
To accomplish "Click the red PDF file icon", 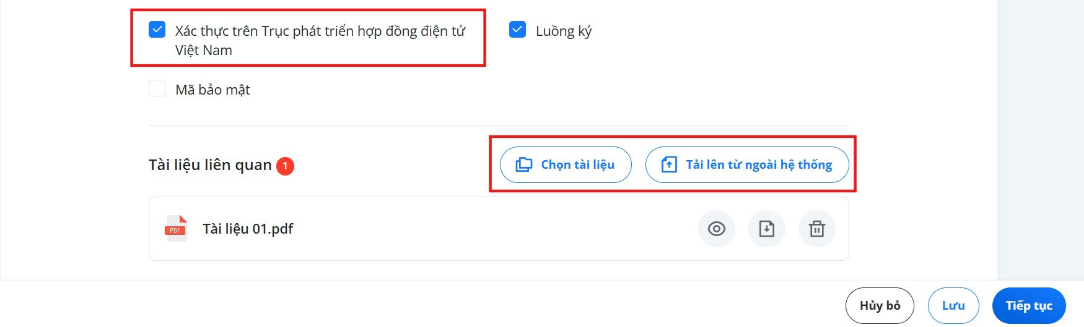I will (x=176, y=228).
